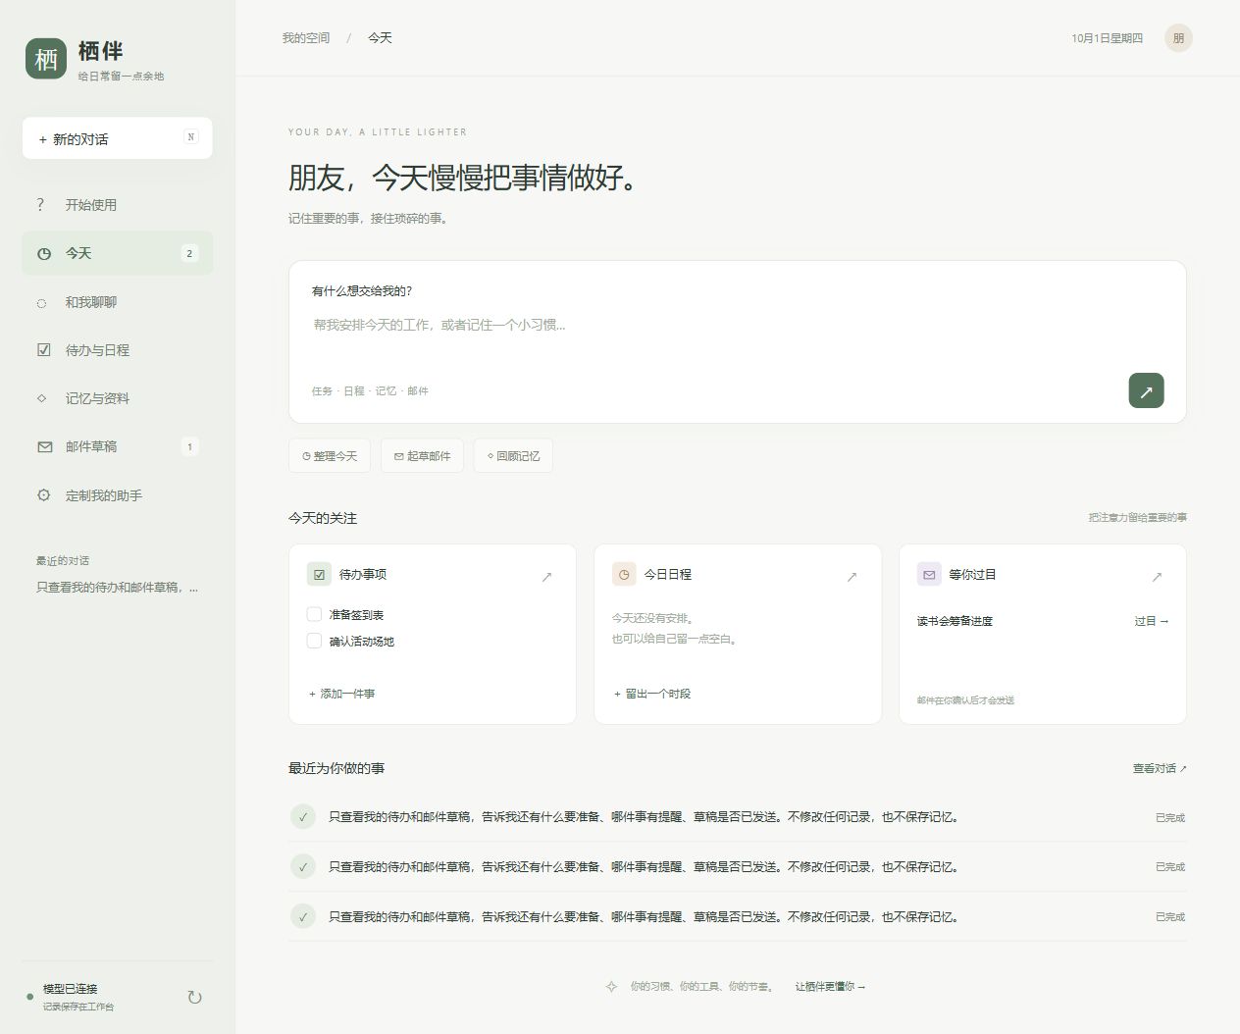Click 我的空间 breadcrumb
Screen dimensions: 1240x1034
tap(306, 38)
